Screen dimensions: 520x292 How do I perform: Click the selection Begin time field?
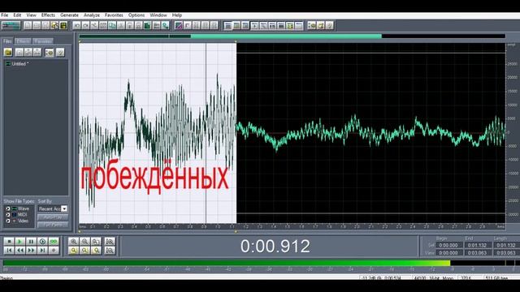448,245
